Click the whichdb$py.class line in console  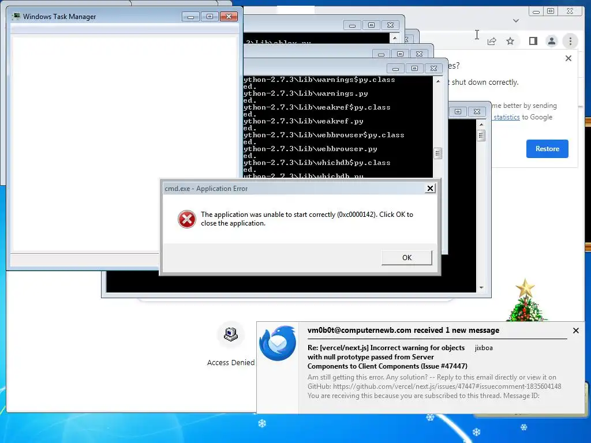317,163
